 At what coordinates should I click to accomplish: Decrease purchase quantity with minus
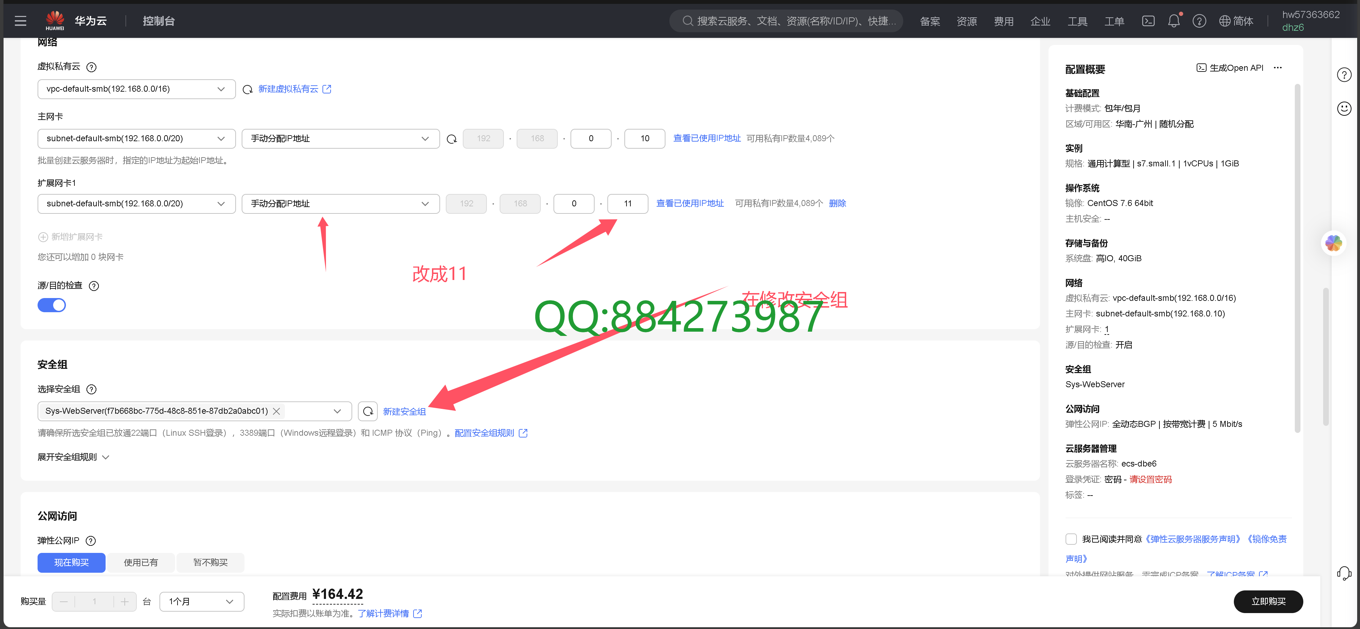pyautogui.click(x=64, y=602)
